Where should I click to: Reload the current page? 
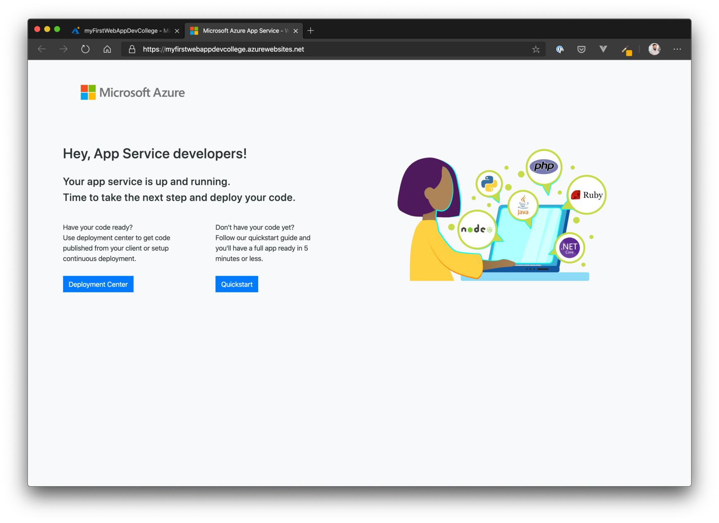click(85, 49)
